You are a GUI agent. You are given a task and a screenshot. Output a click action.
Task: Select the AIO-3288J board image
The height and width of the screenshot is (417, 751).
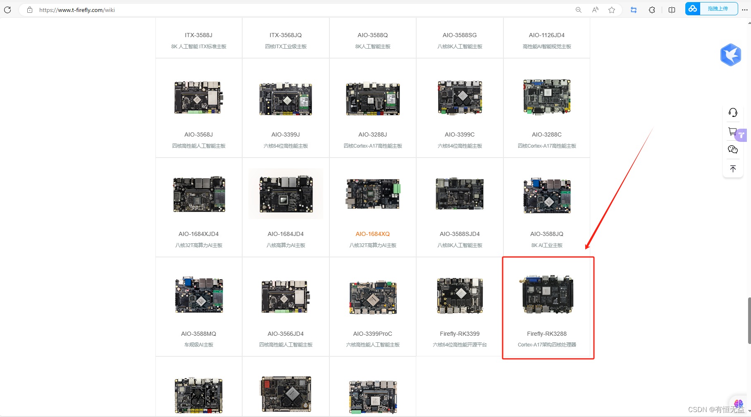pos(373,99)
